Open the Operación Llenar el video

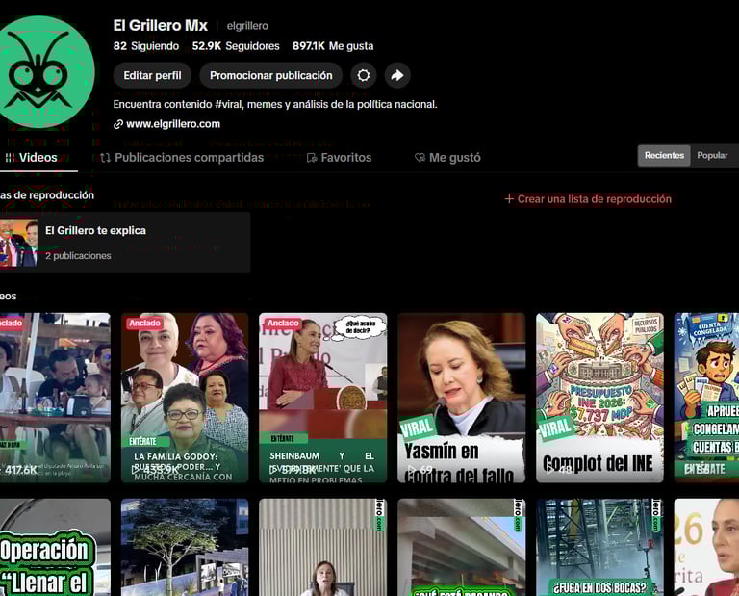(55, 548)
